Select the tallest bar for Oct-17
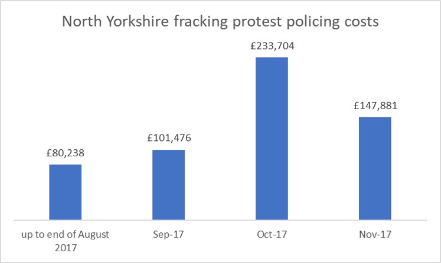Image resolution: width=441 pixels, height=263 pixels. [272, 139]
